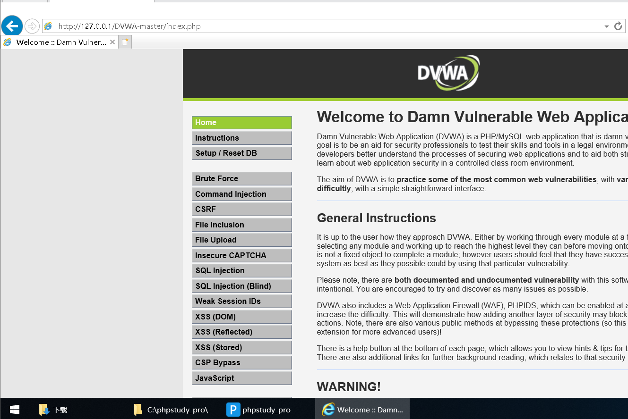Click Internet Explorer taskbar button
Image resolution: width=628 pixels, height=419 pixels.
tap(362, 409)
